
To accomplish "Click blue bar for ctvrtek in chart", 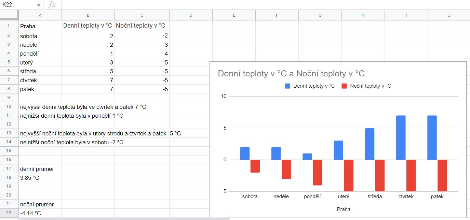I will coord(401,138).
